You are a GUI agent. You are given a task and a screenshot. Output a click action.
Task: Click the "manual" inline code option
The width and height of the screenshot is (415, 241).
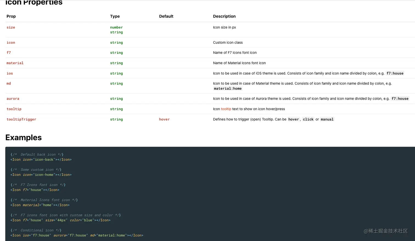(327, 119)
